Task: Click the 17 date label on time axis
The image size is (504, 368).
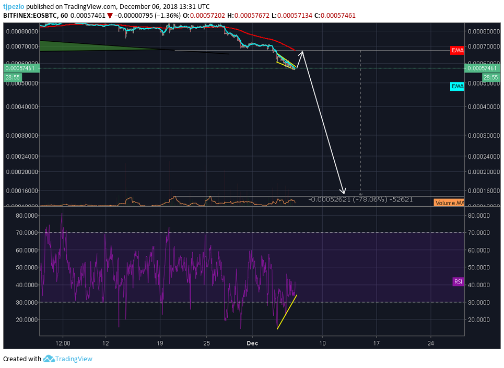Action: pyautogui.click(x=377, y=343)
